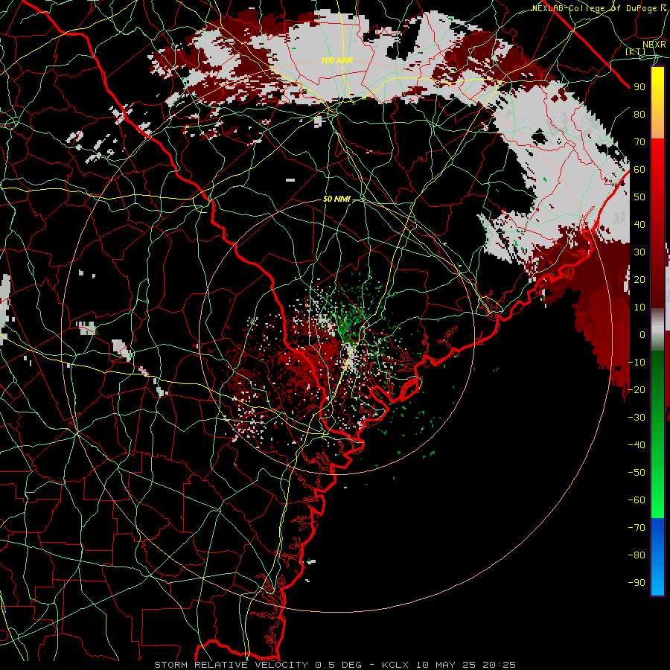Click the "[KT]" units label above the color bar

pyautogui.click(x=636, y=51)
